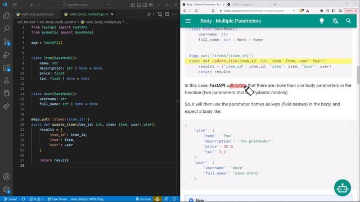
Task: Expand the trailing ellipsis breadcrumb
Action: [x=127, y=22]
